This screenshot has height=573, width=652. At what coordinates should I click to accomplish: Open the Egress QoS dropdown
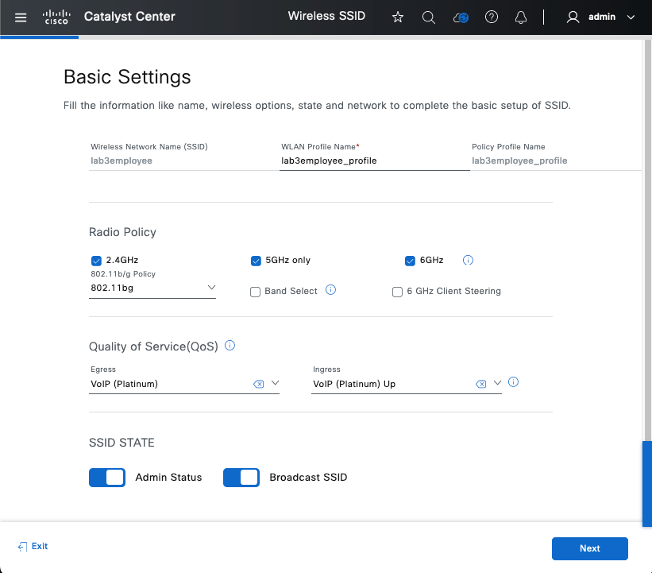point(276,383)
